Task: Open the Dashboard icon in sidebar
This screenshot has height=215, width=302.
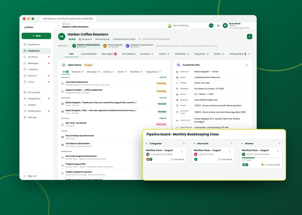Action: point(25,45)
